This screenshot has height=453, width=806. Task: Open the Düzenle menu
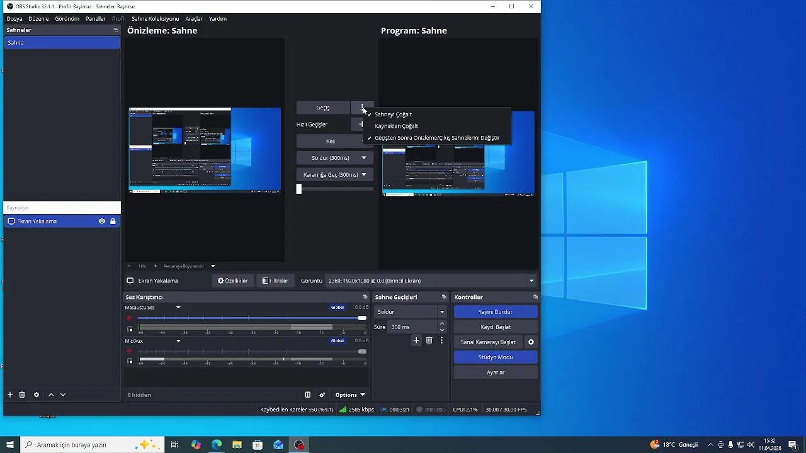(x=38, y=19)
